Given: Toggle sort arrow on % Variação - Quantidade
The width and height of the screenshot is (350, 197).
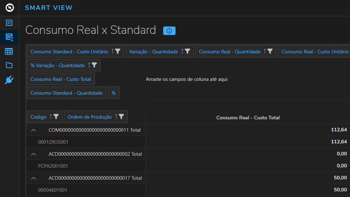Looking at the screenshot, I should (89, 65).
